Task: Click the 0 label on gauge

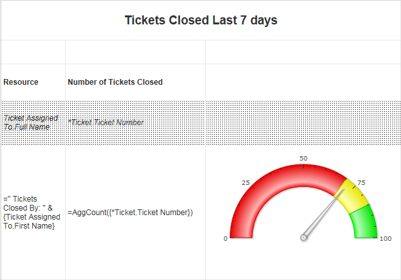Action: pyautogui.click(x=225, y=238)
